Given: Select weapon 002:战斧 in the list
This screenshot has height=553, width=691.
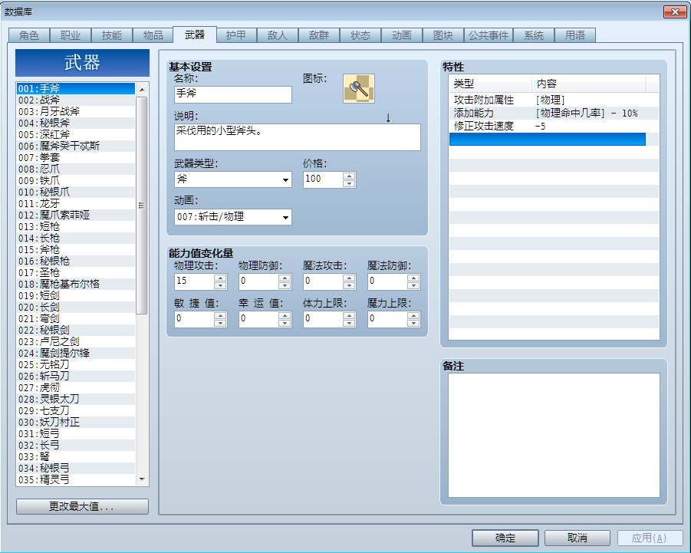Looking at the screenshot, I should coord(75,100).
